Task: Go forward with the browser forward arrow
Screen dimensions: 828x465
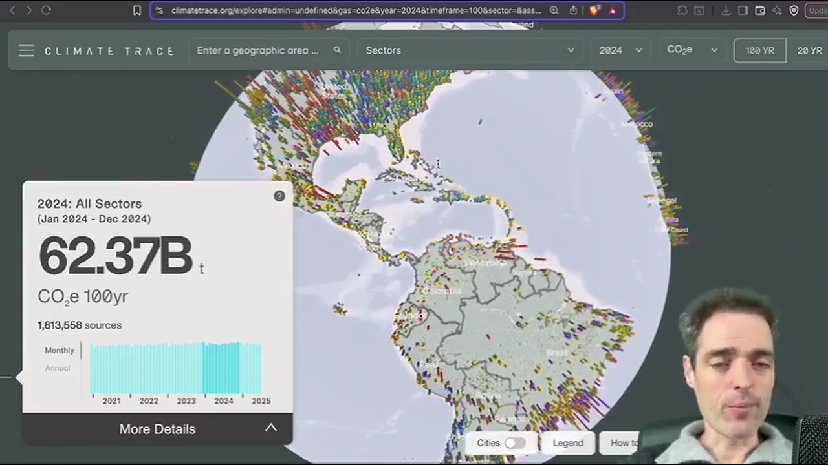Action: click(x=28, y=10)
